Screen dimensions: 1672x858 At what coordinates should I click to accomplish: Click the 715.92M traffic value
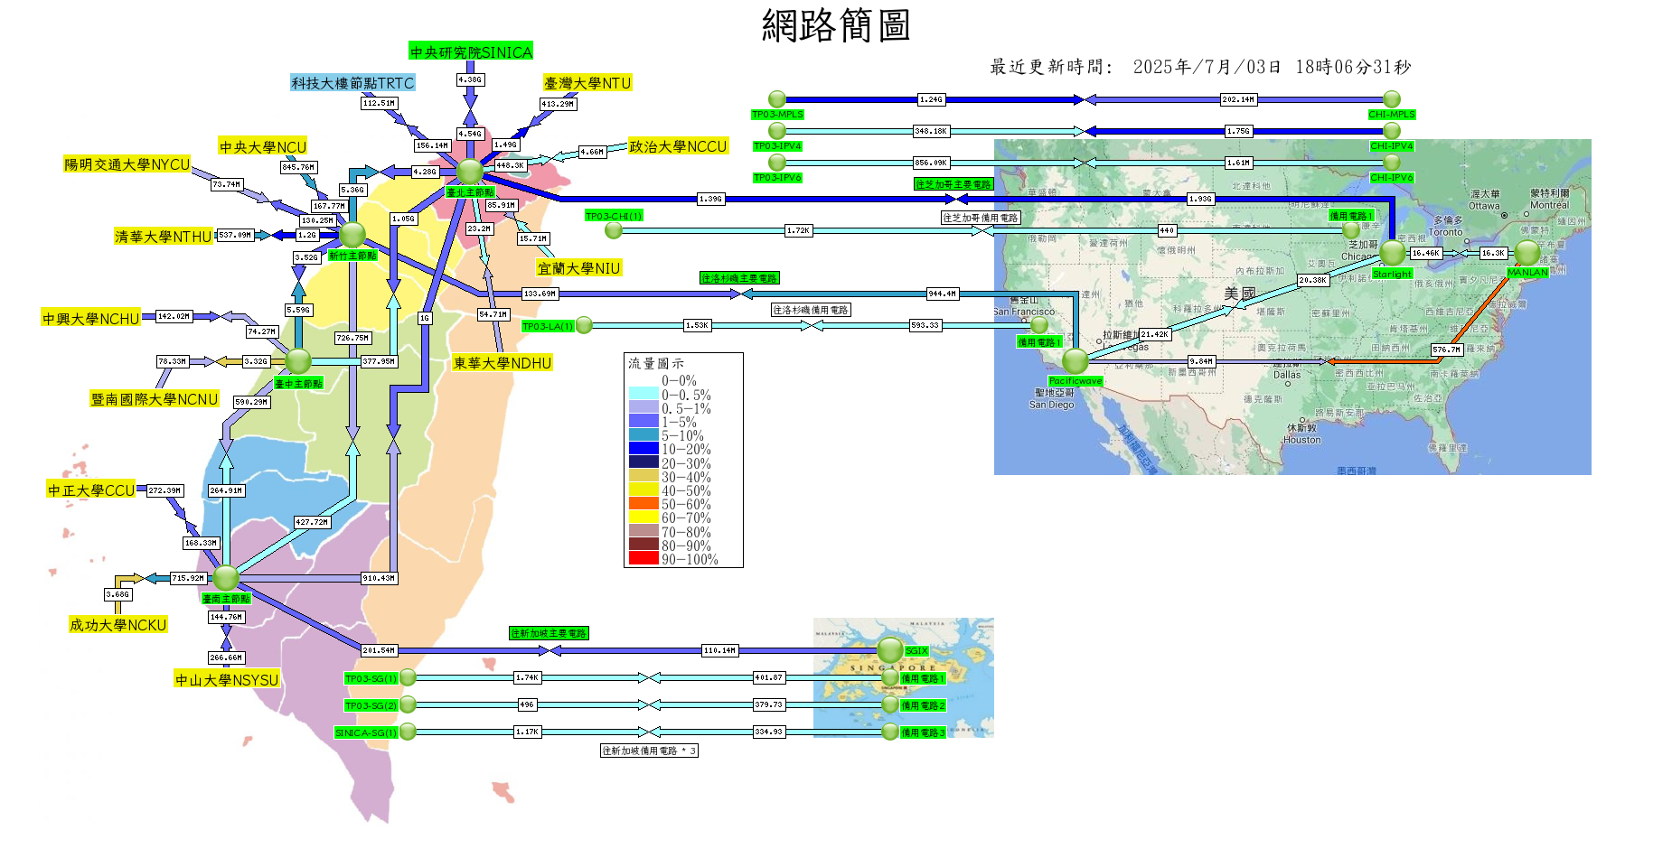tap(188, 578)
